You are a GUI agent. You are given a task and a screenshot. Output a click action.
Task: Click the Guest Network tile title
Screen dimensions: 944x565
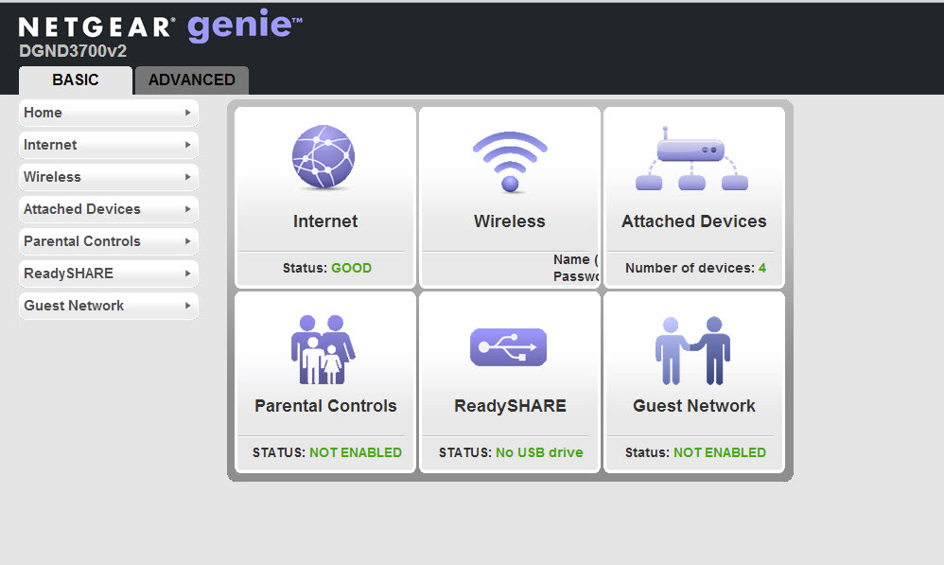693,405
